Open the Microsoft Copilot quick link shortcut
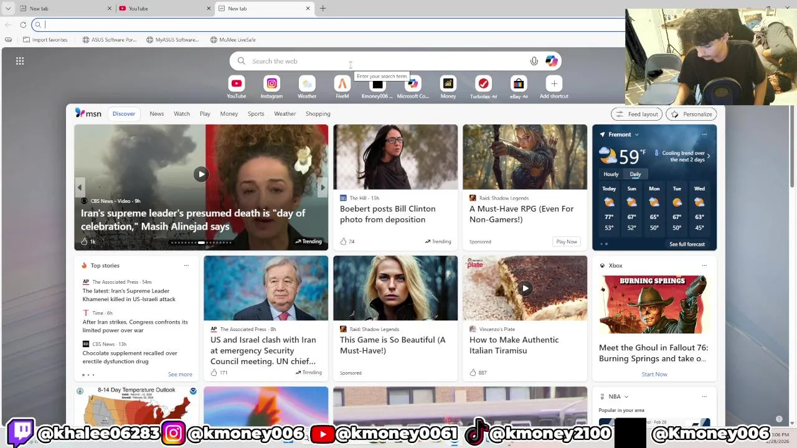This screenshot has width=797, height=448. point(413,83)
